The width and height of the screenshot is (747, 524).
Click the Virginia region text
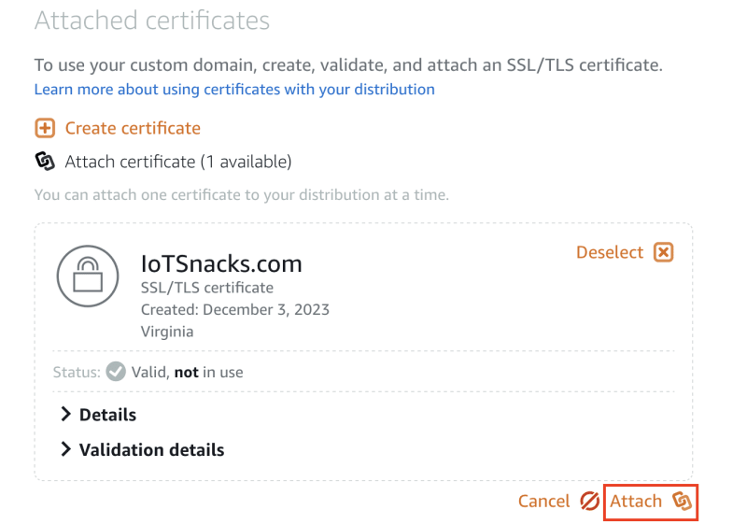click(x=167, y=332)
